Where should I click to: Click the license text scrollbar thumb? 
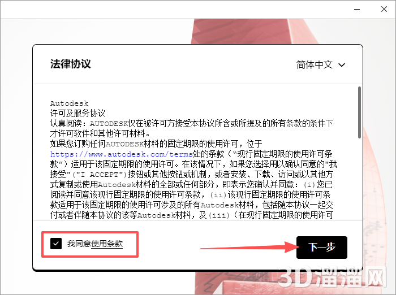click(x=359, y=112)
